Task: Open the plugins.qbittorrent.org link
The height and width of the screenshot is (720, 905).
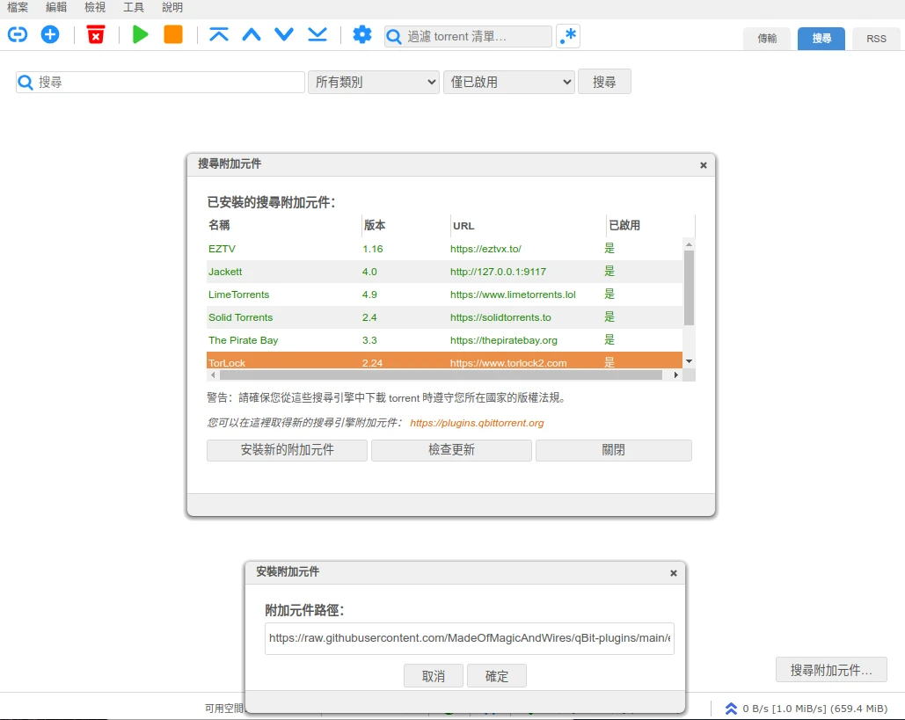Action: (x=477, y=423)
